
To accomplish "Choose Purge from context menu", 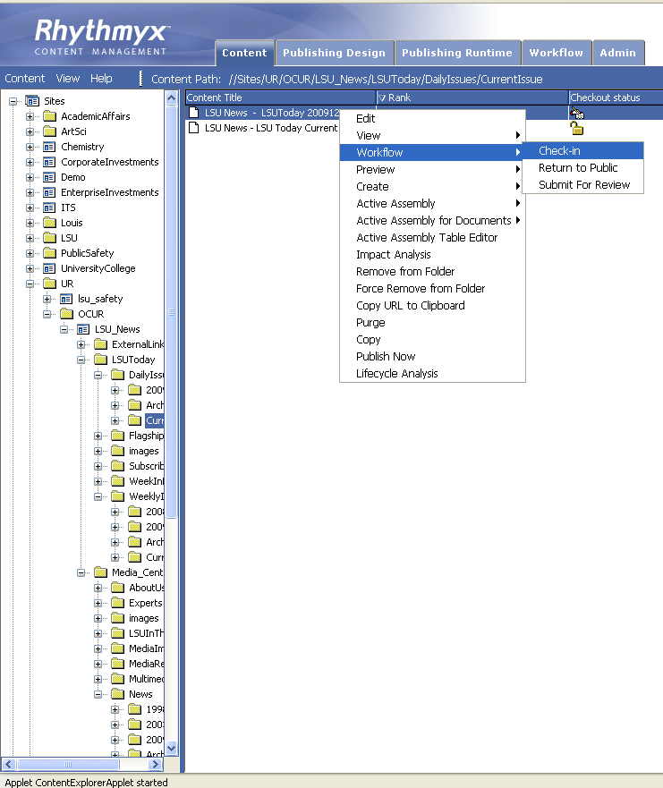I will [x=432, y=323].
